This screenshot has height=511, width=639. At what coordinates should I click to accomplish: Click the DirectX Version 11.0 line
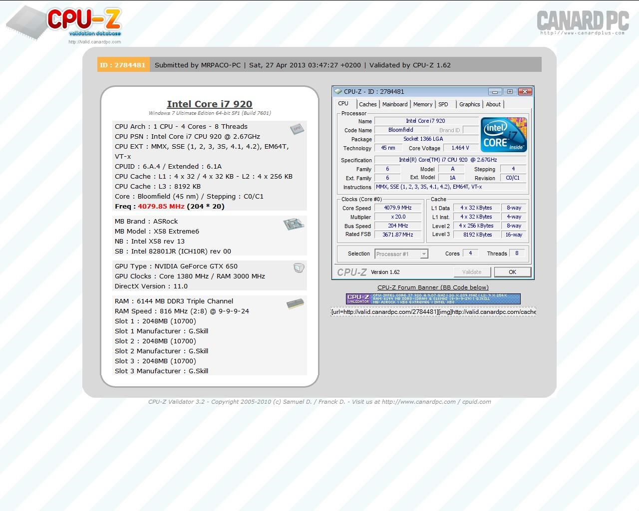[151, 286]
